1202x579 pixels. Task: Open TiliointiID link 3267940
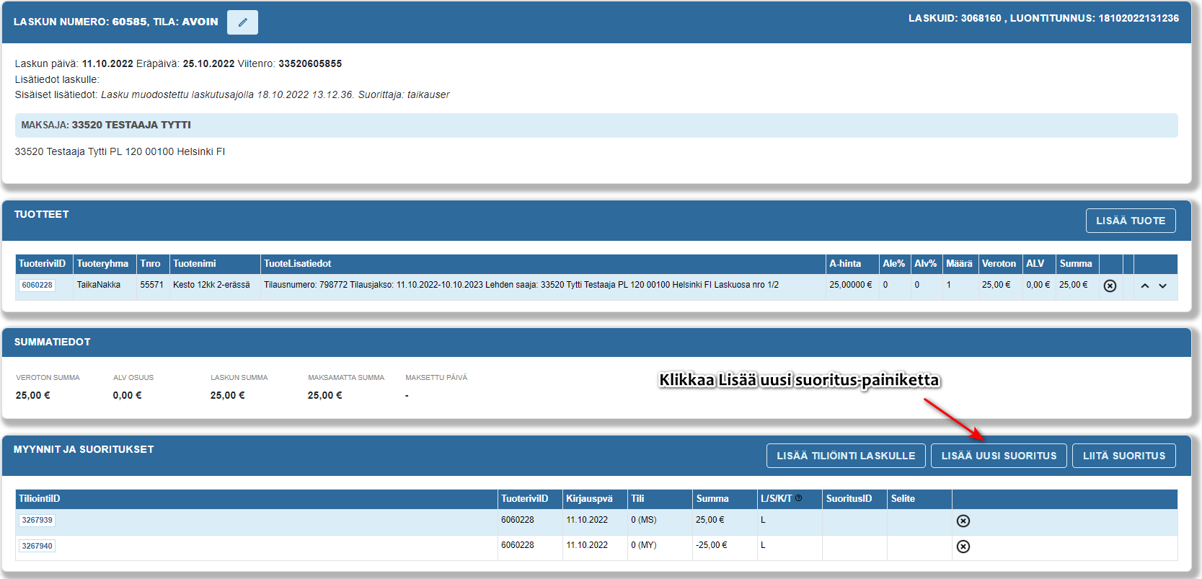[x=37, y=546]
